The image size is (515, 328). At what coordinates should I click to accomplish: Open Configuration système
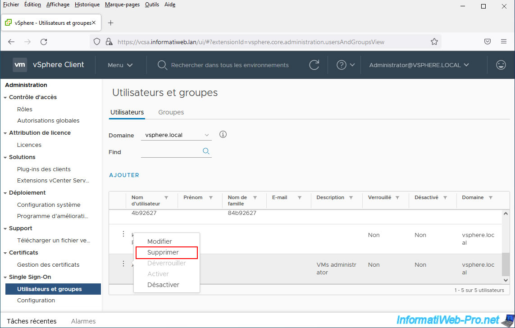(49, 205)
